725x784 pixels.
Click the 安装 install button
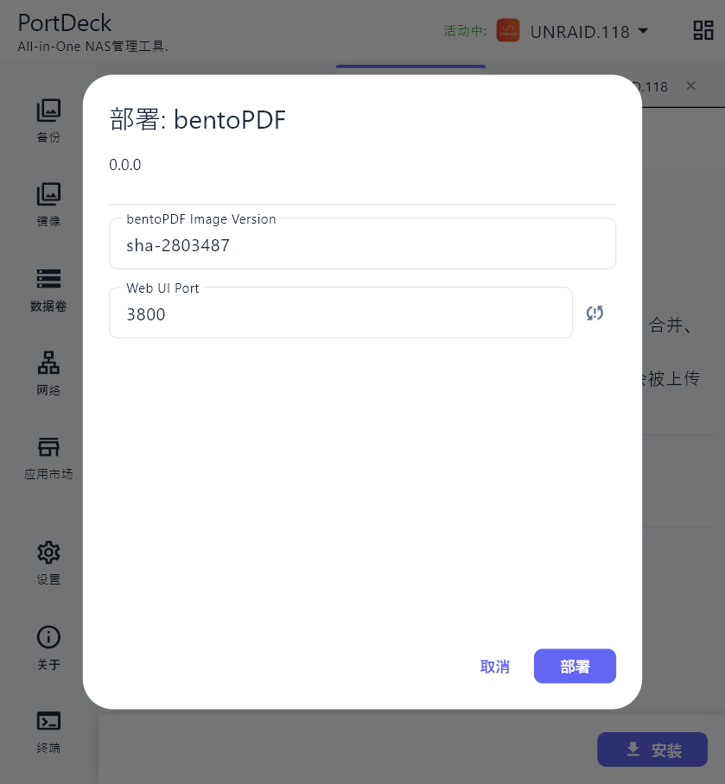pyautogui.click(x=652, y=749)
